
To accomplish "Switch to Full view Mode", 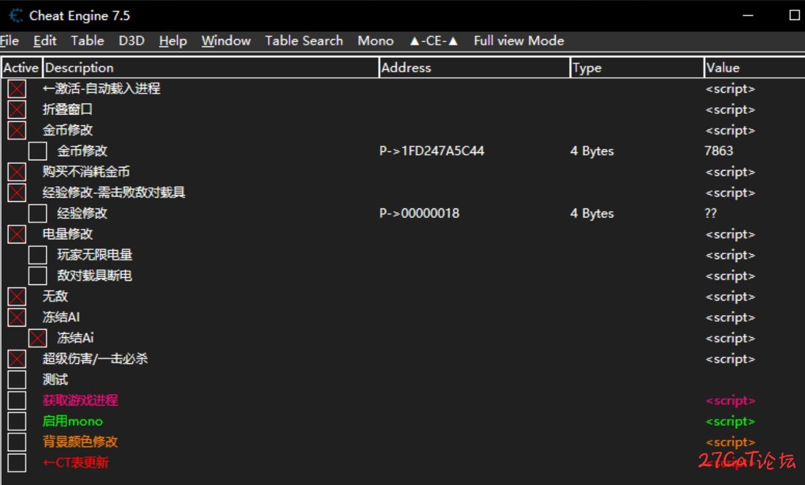I will coord(518,41).
